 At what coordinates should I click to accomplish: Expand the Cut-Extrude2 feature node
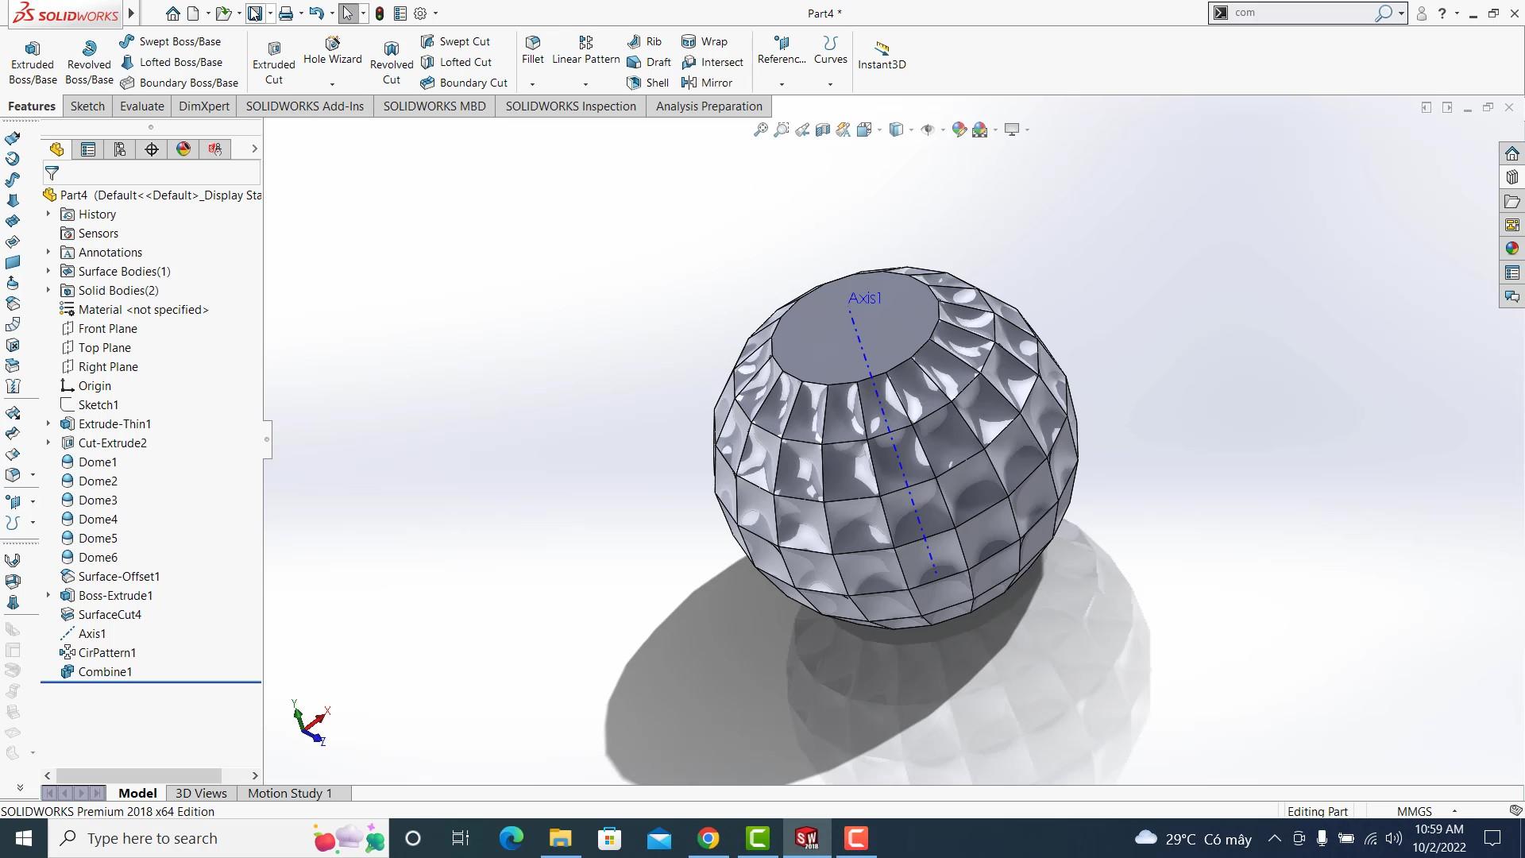point(48,443)
